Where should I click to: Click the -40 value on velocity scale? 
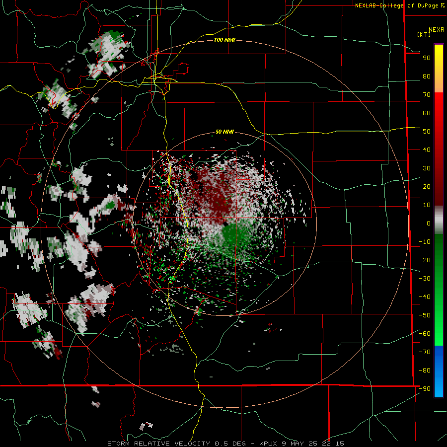425,297
